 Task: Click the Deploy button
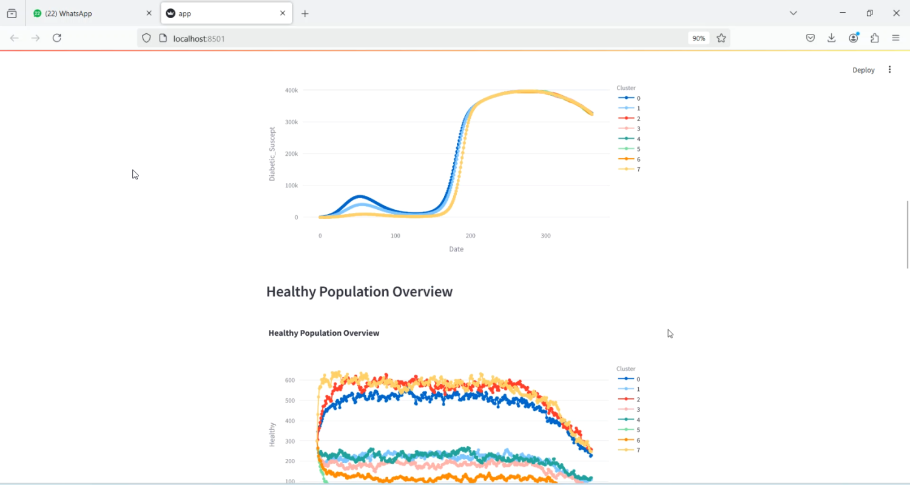click(x=863, y=69)
